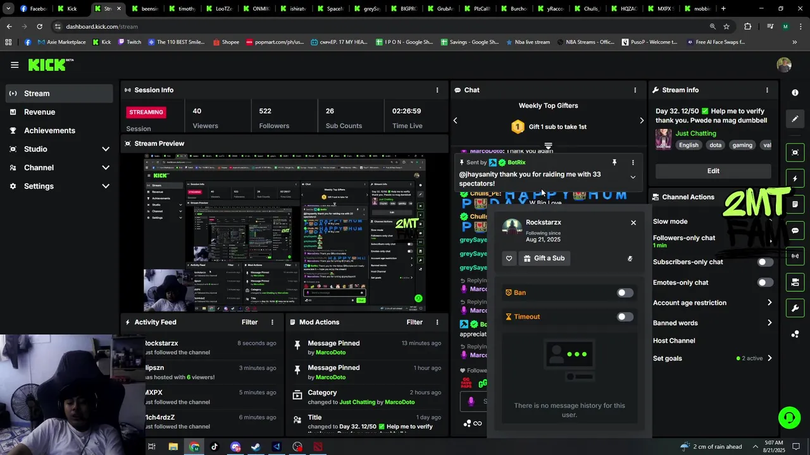
Task: Click the broadcast signal icon in right sidebar
Action: tap(795, 256)
